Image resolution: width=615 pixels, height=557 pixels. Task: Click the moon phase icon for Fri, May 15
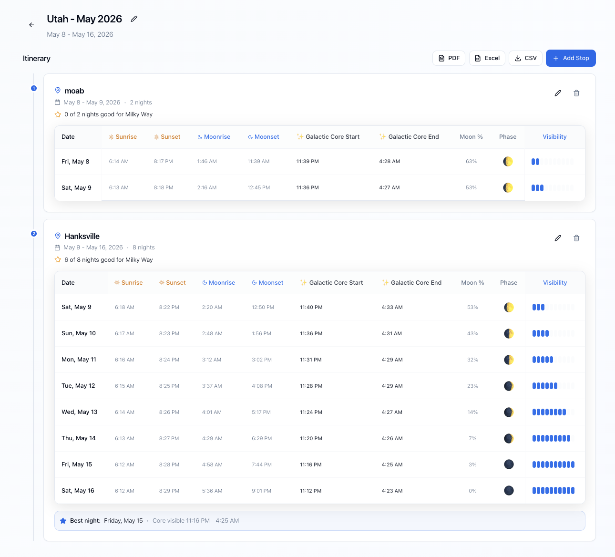pyautogui.click(x=509, y=464)
